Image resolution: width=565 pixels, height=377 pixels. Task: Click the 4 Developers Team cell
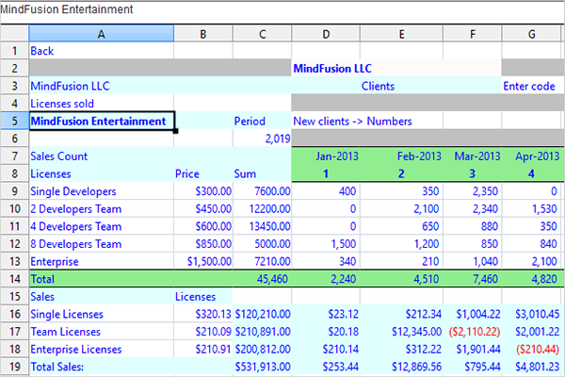pos(102,226)
